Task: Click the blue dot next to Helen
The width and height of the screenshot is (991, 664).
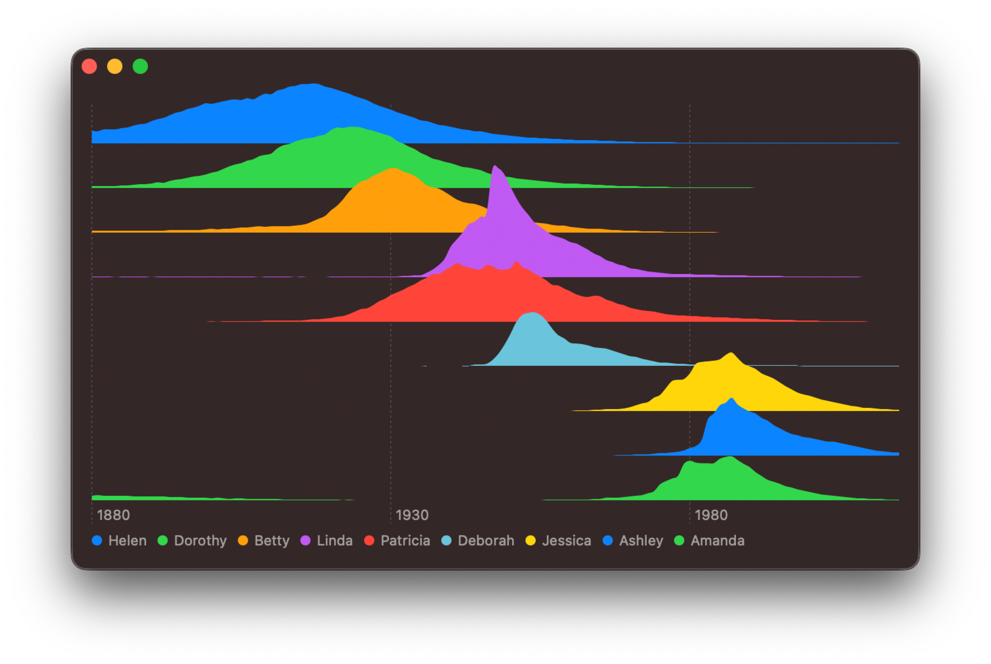Action: pyautogui.click(x=96, y=540)
